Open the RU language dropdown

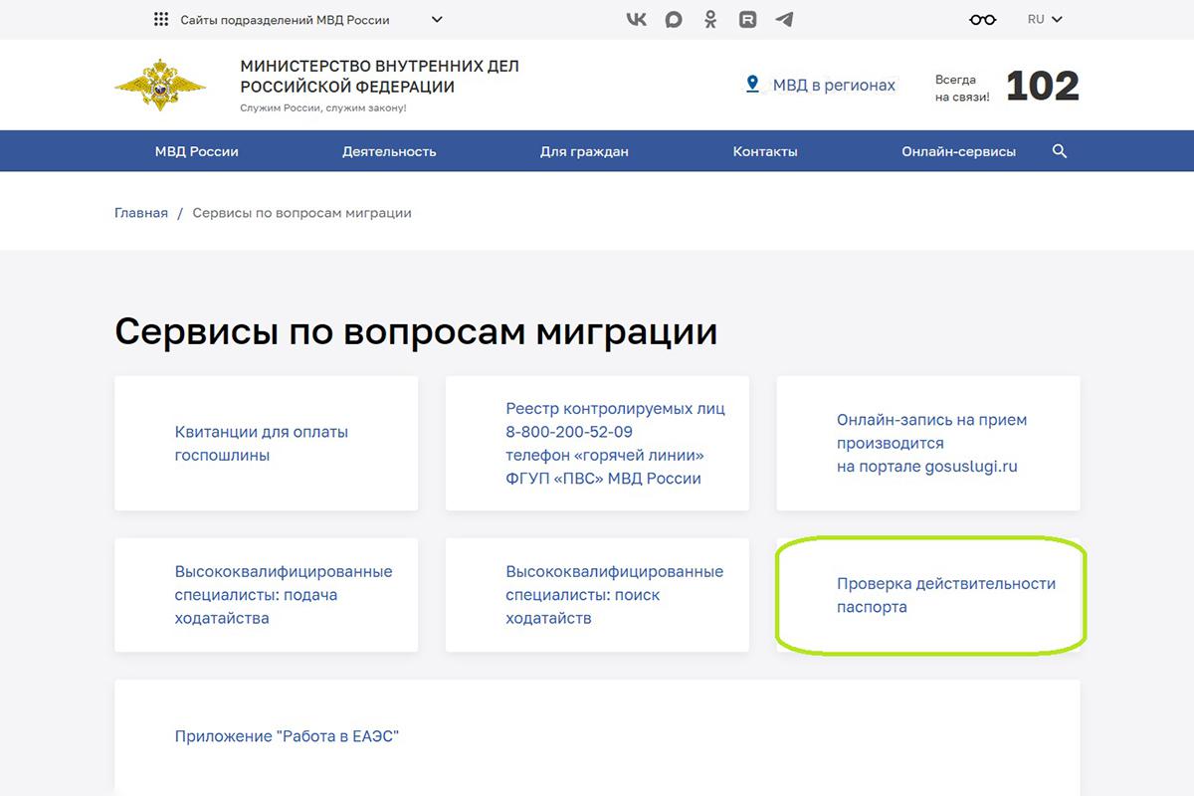tap(1043, 18)
